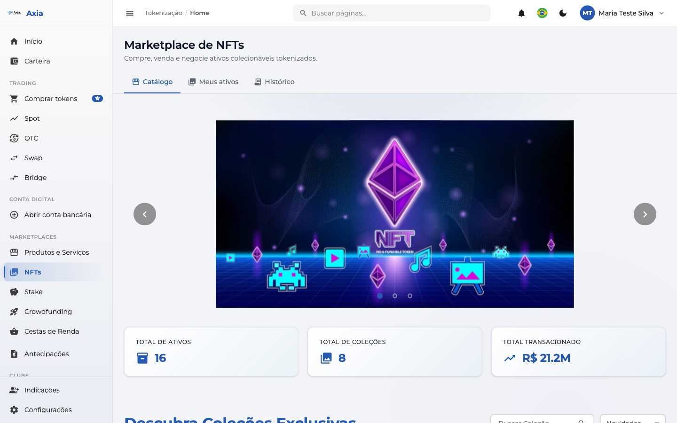Click the Abrir conta bancária plus icon
Image resolution: width=677 pixels, height=423 pixels.
point(14,215)
